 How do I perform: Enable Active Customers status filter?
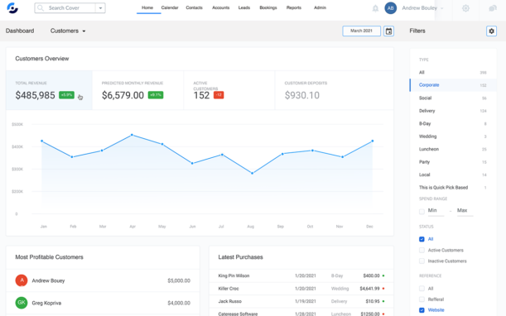coord(422,250)
